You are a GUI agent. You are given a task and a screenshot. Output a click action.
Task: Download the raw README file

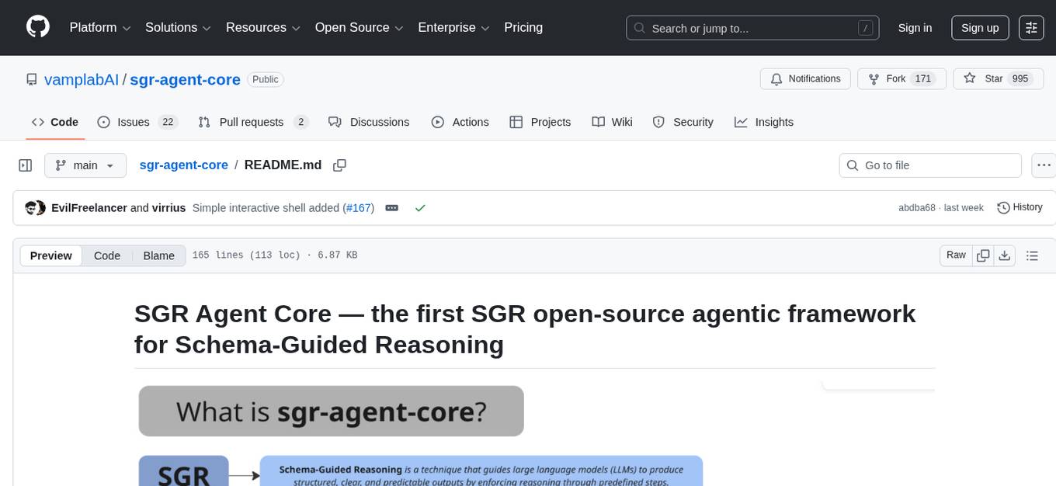click(1005, 255)
